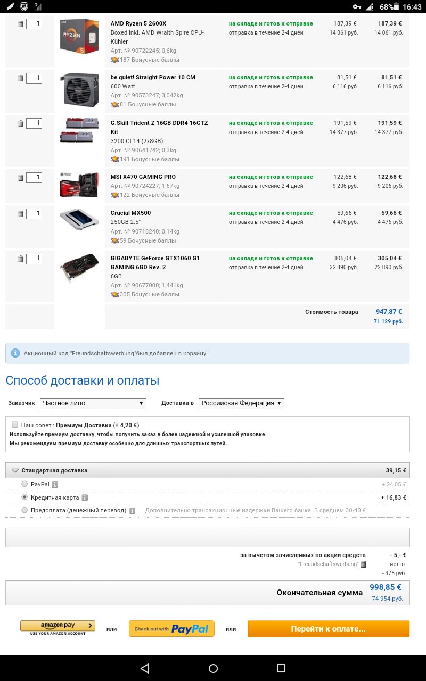Tap Android home navigation button
Screen dimensions: 426x681
[x=213, y=668]
